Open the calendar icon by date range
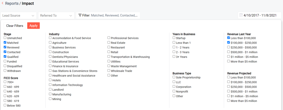283x110 pixels. [241, 15]
